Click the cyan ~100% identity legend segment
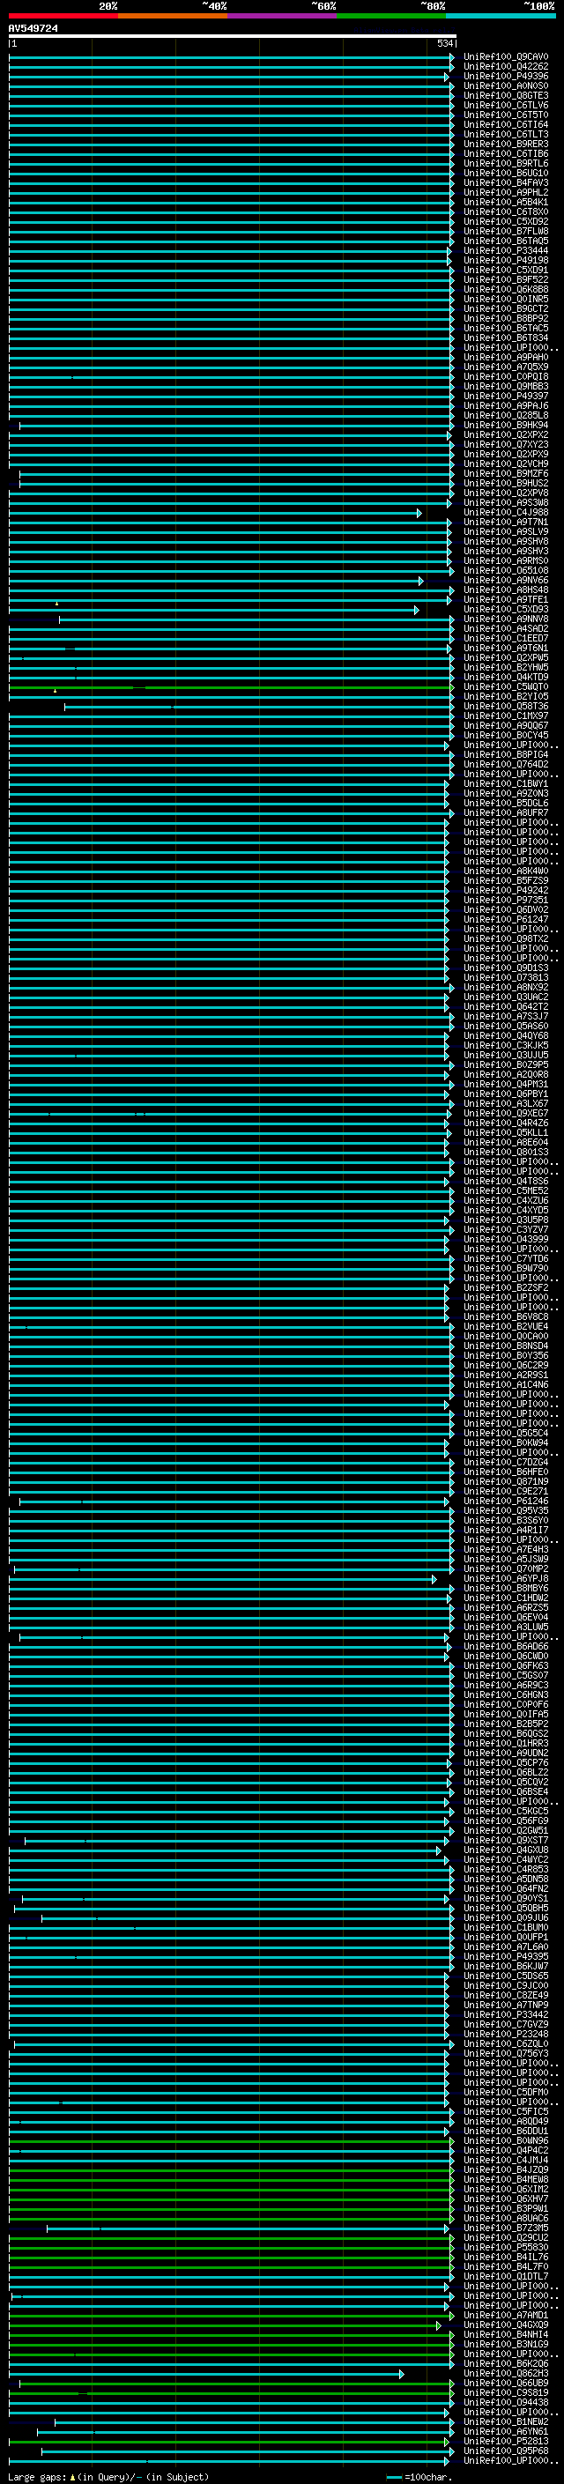Viewport: 564px width, 2484px height. [x=501, y=16]
